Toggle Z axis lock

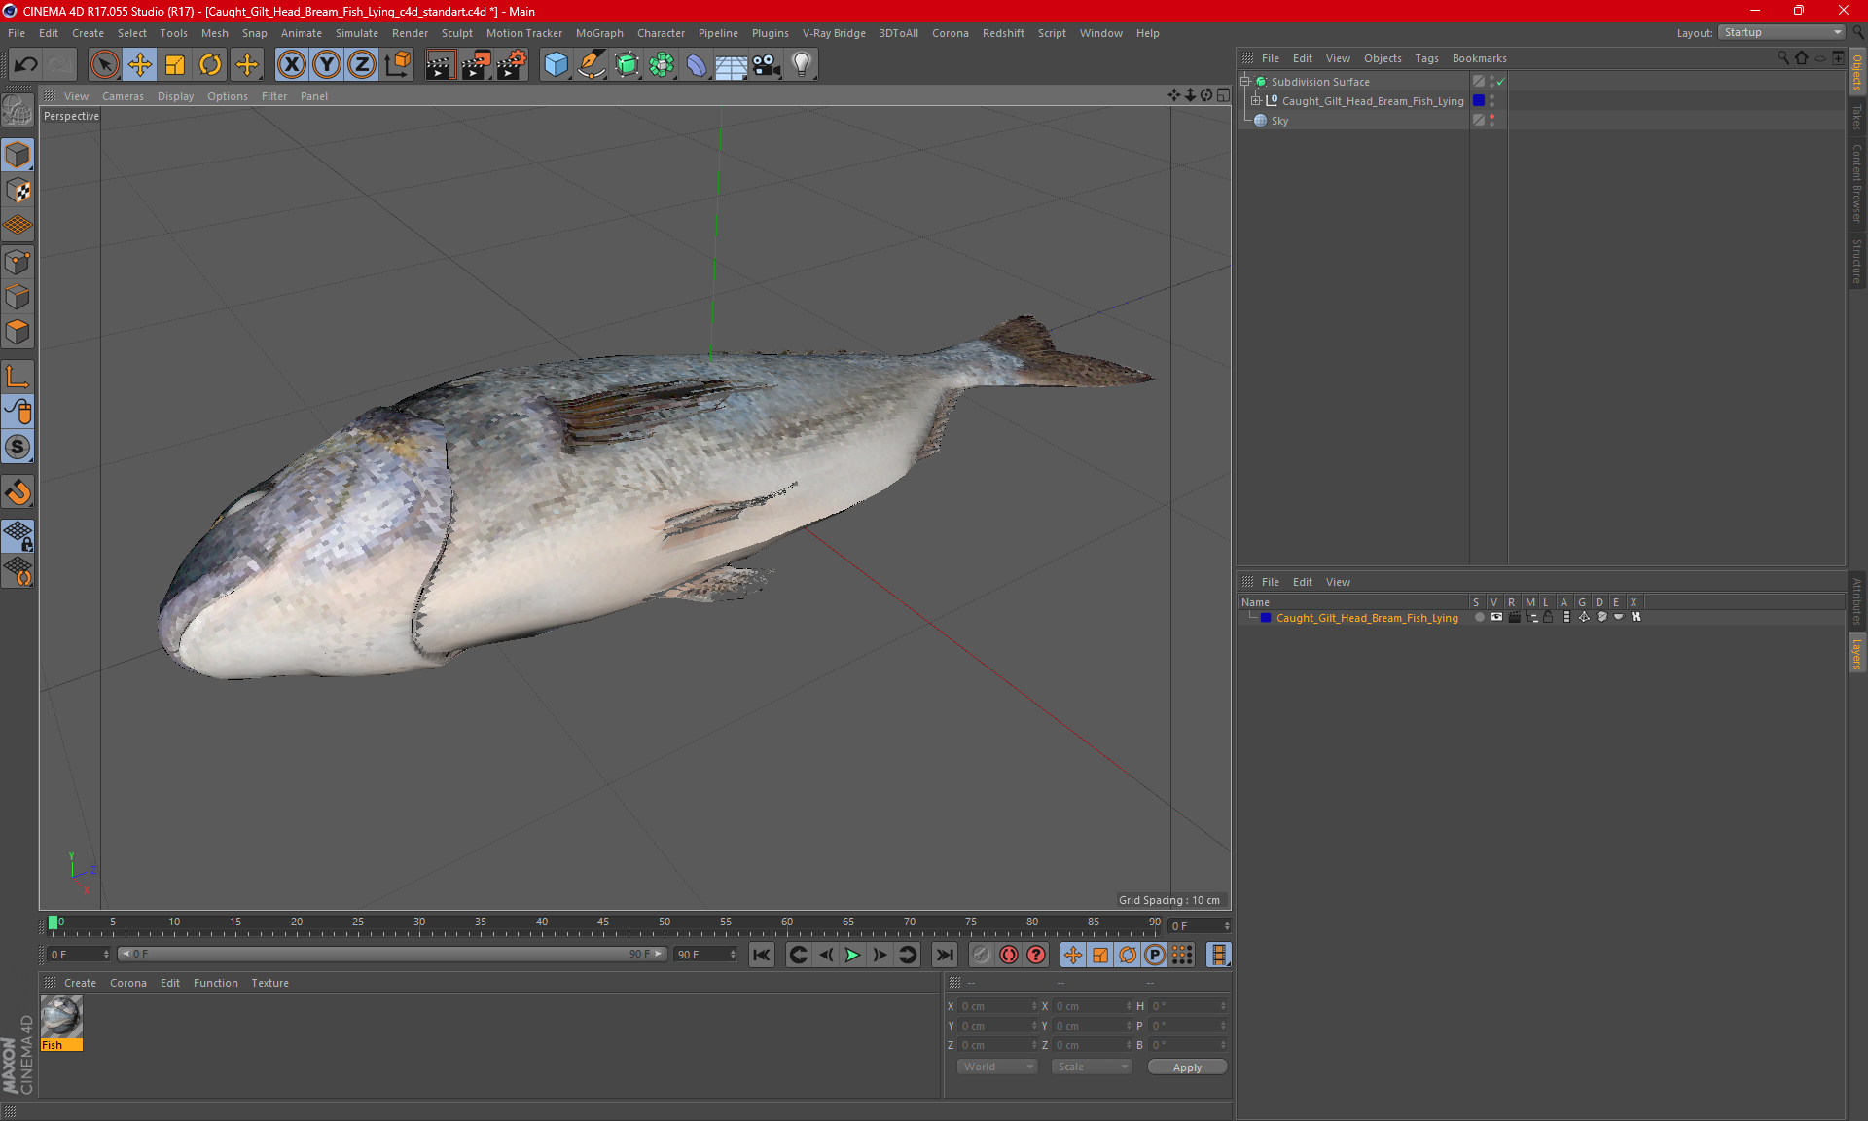tap(362, 64)
